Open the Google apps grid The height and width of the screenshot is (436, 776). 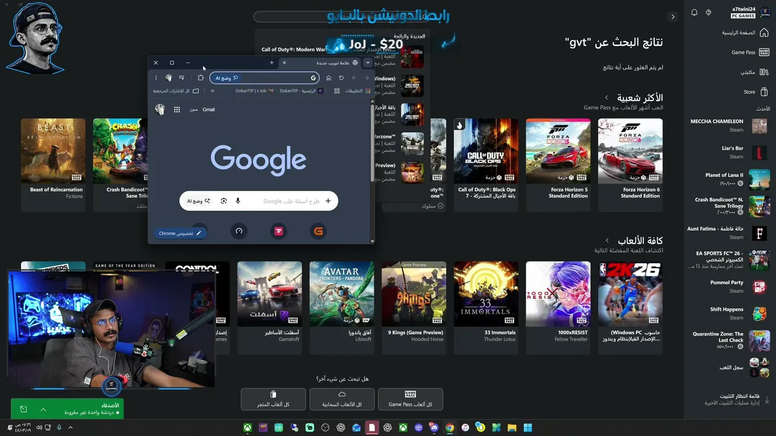177,110
